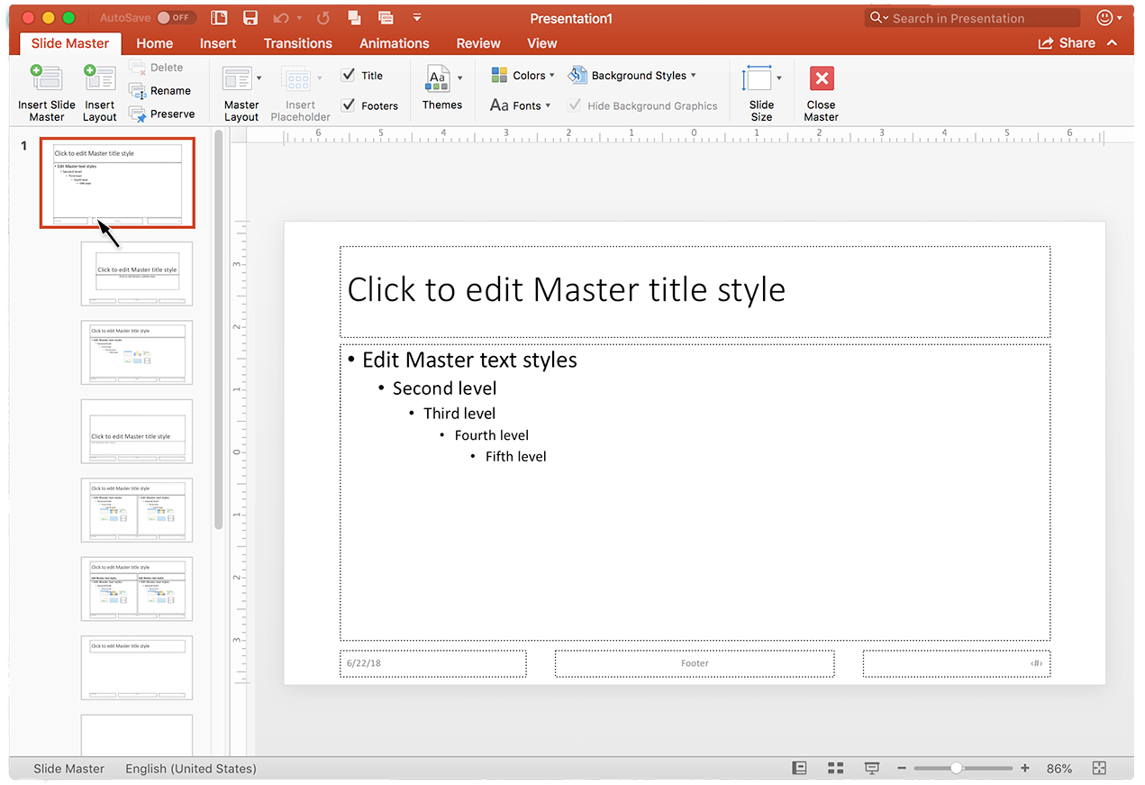Open the Colors theme menu
The width and height of the screenshot is (1145, 785).
click(523, 76)
